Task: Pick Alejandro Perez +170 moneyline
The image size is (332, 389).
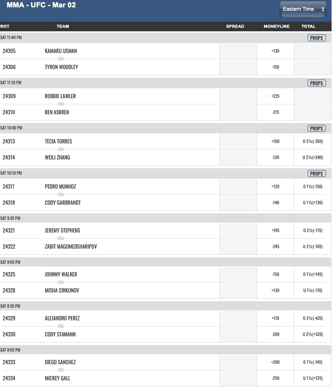Action: coord(276,318)
